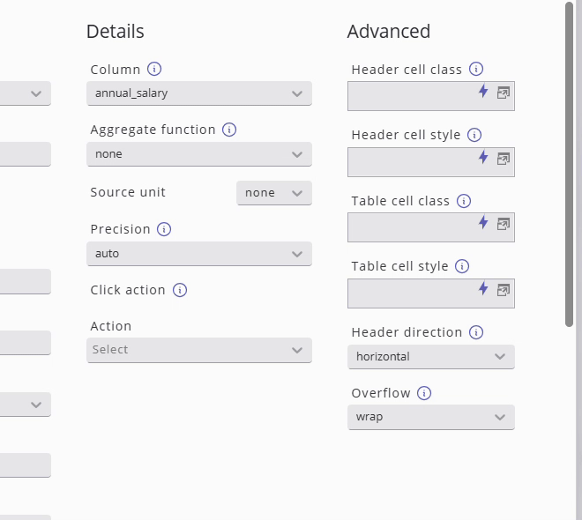Open the Overflow dropdown set to wrap
Viewport: 582px width, 520px height.
[431, 417]
